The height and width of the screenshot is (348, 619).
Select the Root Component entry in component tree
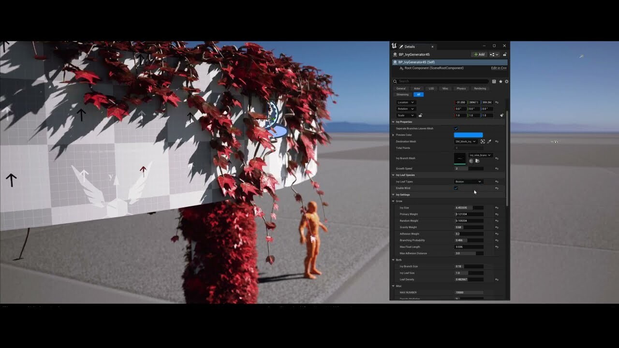(x=434, y=68)
